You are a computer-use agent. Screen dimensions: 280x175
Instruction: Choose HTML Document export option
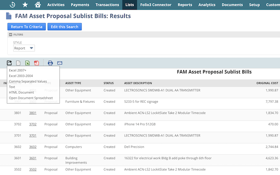point(21,92)
